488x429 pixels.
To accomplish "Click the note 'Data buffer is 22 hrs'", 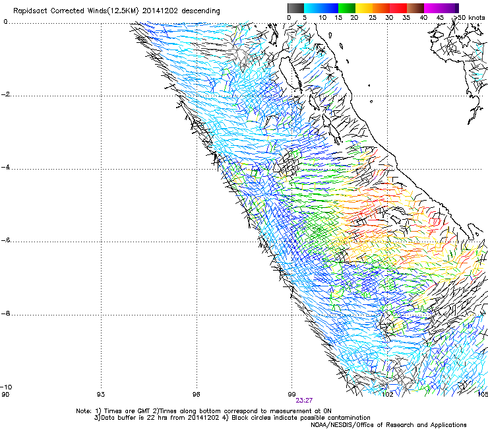I will 135,418.
